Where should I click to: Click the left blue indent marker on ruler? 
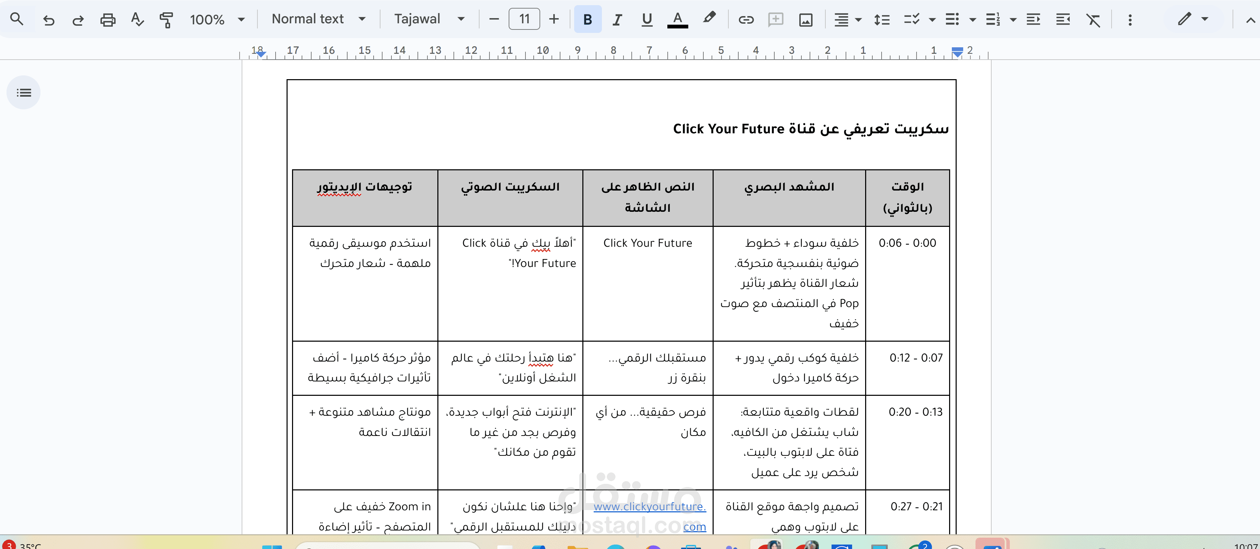pos(261,54)
